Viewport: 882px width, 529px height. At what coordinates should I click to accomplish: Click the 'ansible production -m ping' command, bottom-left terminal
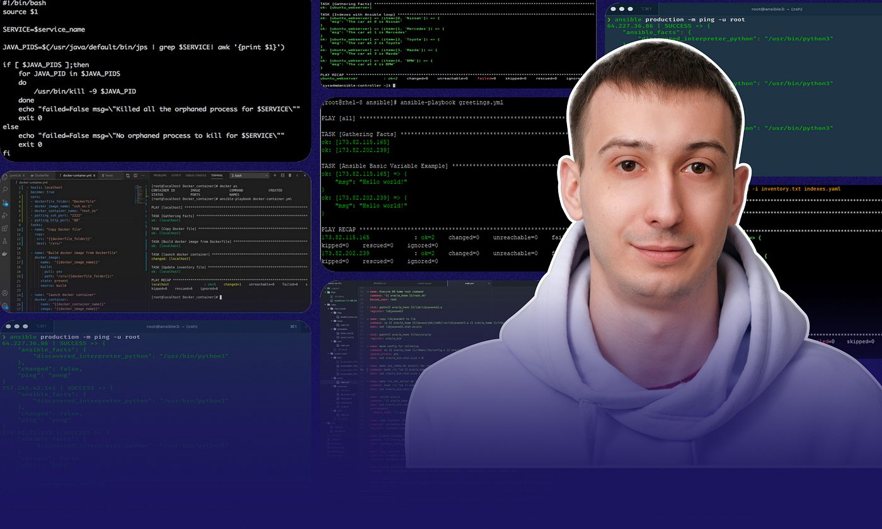tap(75, 337)
